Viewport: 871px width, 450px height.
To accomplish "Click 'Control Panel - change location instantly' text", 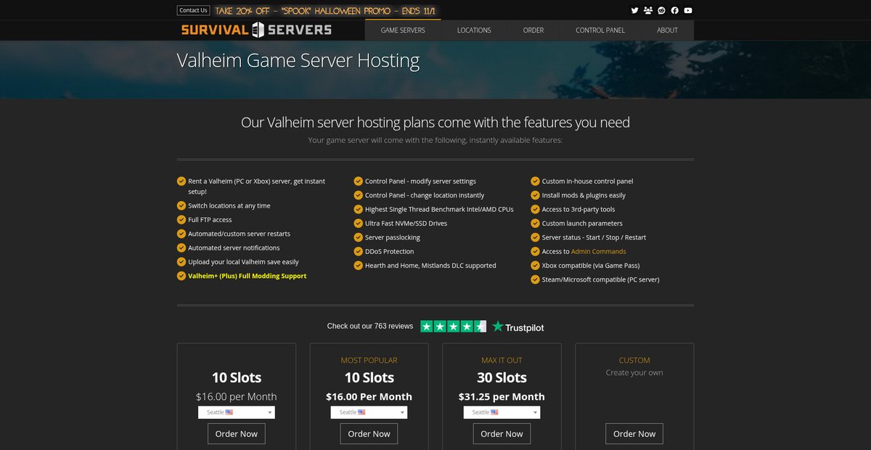I will tap(425, 195).
